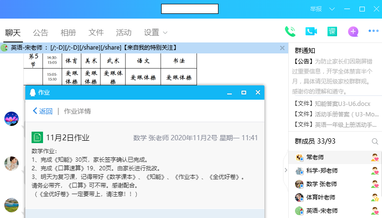The width and height of the screenshot is (382, 218).
Task: Open the 举报 dropdown in title bar
Action: [x=319, y=9]
